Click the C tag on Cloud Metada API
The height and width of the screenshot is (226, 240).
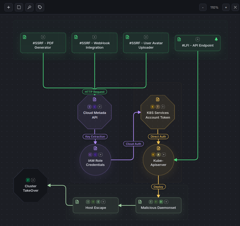pos(95,107)
